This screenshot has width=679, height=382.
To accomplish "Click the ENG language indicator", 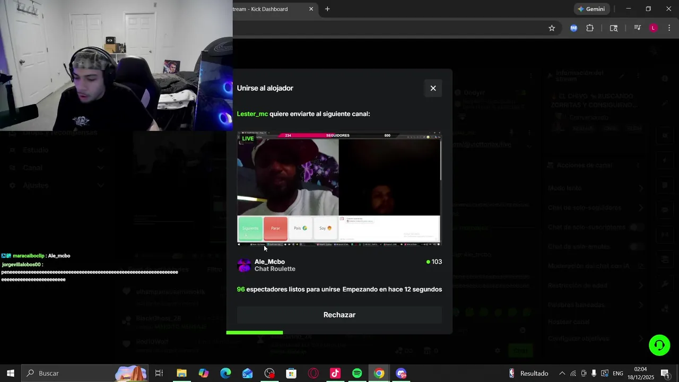I will 618,374.
